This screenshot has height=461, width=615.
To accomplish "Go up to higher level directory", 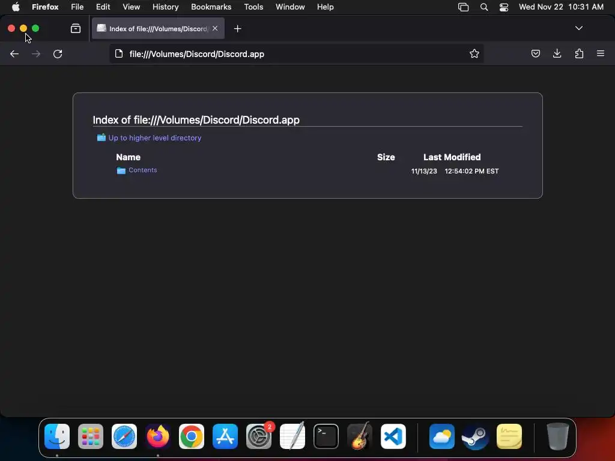I will [154, 138].
